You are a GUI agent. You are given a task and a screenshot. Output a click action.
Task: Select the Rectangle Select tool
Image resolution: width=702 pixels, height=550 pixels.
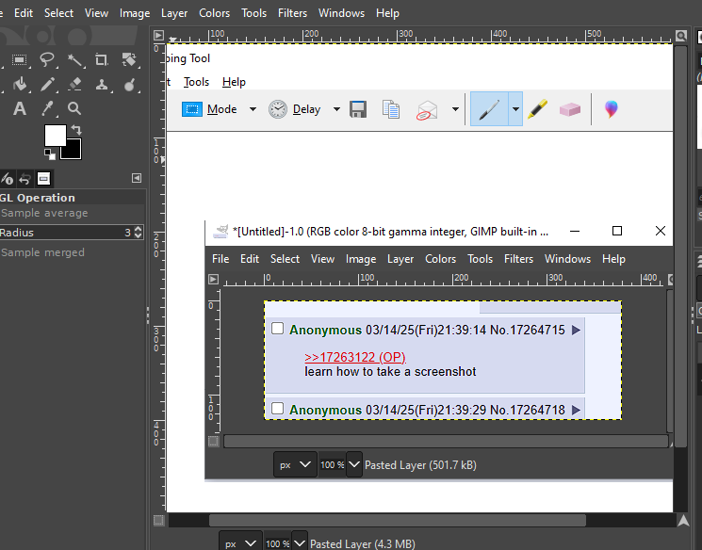coord(19,60)
